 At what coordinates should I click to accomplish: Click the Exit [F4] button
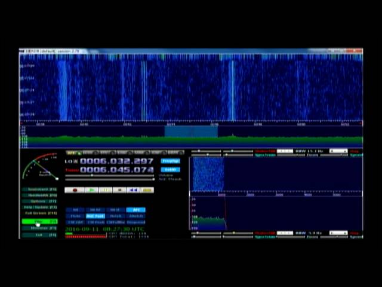[39, 235]
